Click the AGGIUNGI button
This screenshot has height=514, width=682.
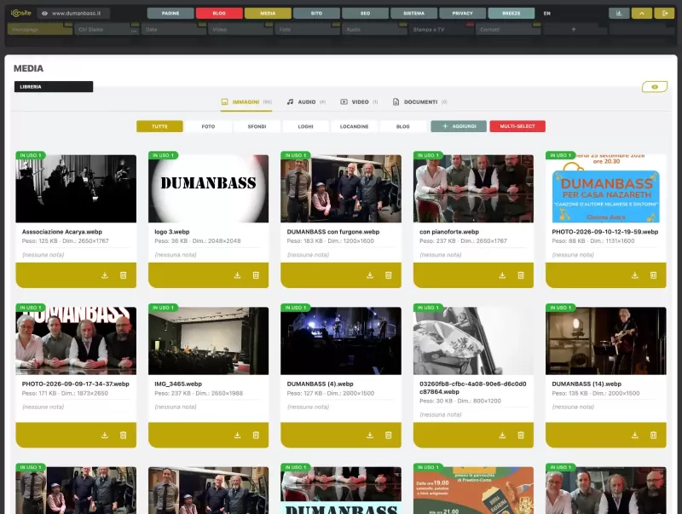point(459,126)
